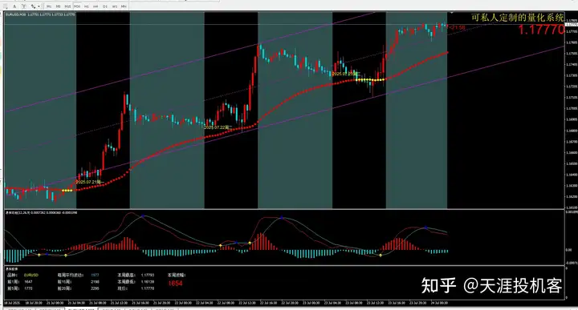The width and height of the screenshot is (578, 310).
Task: Click the current price marker on price axis
Action: [x=572, y=24]
